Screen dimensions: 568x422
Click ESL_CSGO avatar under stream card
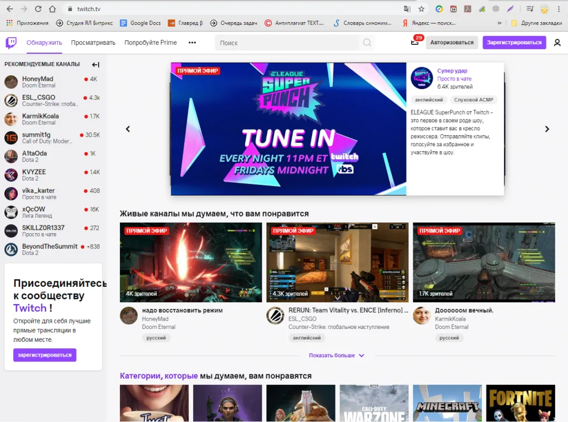click(275, 316)
